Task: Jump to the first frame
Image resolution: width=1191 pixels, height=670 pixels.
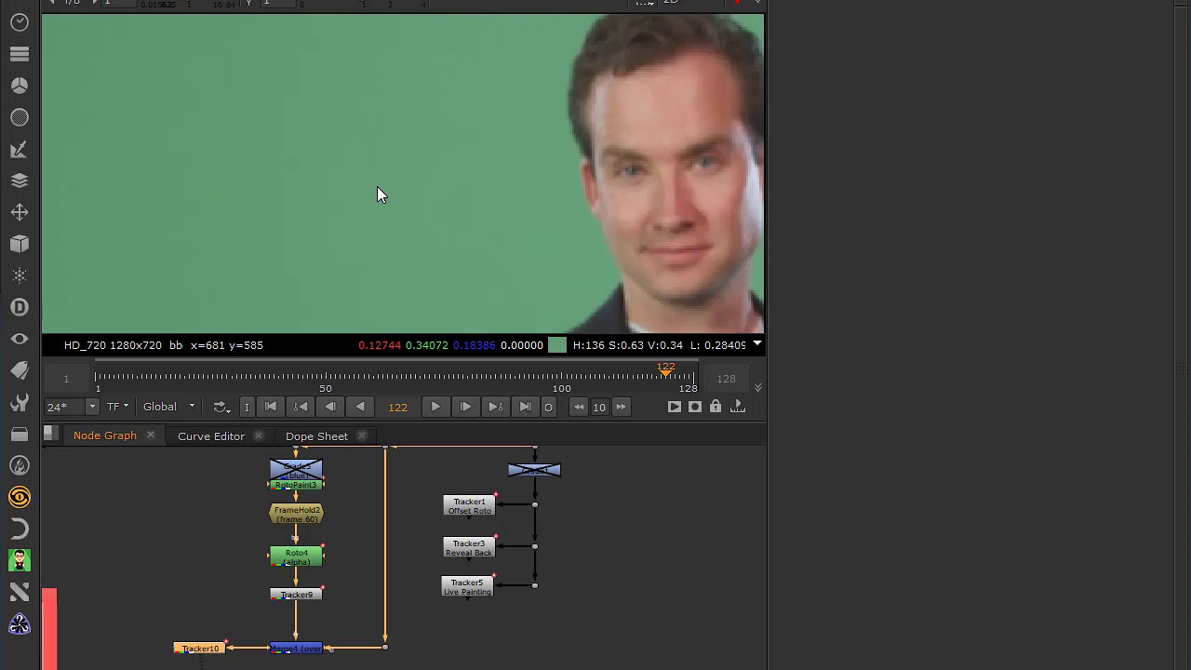Action: (271, 407)
